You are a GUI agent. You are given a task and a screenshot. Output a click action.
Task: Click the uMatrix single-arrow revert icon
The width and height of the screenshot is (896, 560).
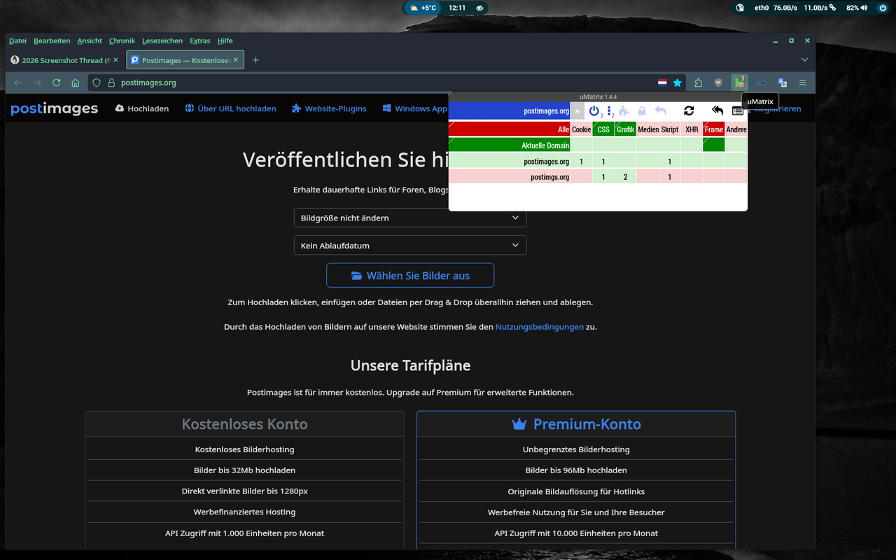(661, 111)
